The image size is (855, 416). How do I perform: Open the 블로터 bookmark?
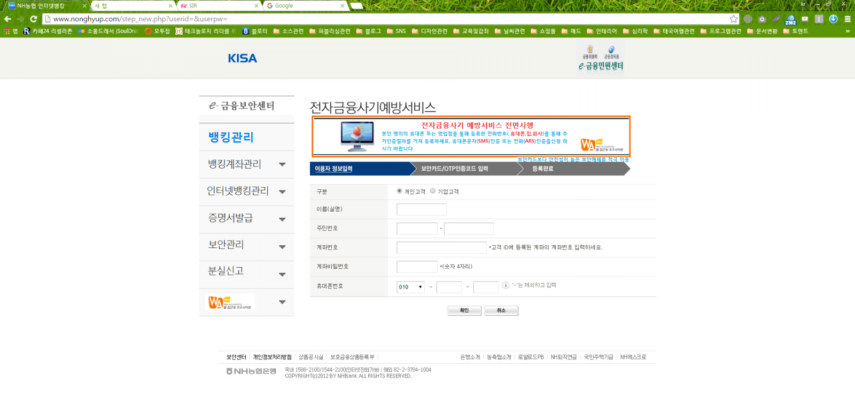pyautogui.click(x=255, y=31)
